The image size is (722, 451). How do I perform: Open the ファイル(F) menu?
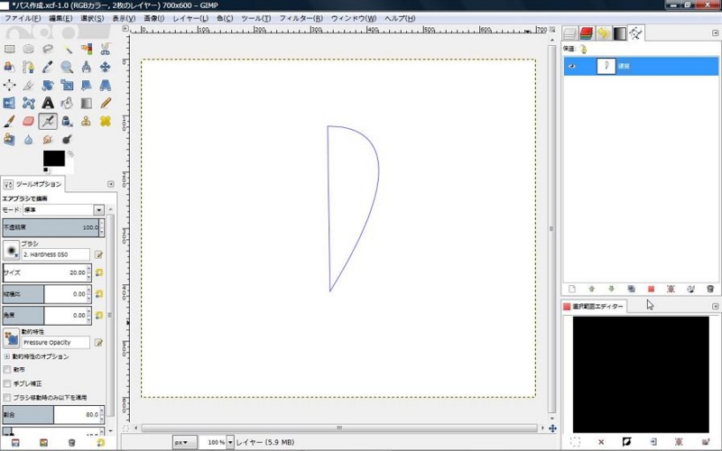click(23, 18)
